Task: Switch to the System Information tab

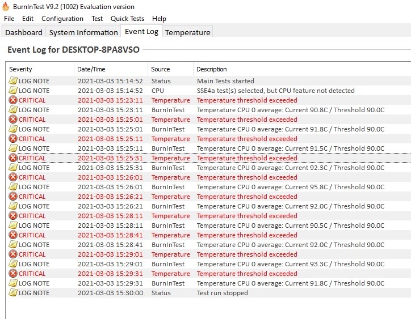Action: coord(83,32)
